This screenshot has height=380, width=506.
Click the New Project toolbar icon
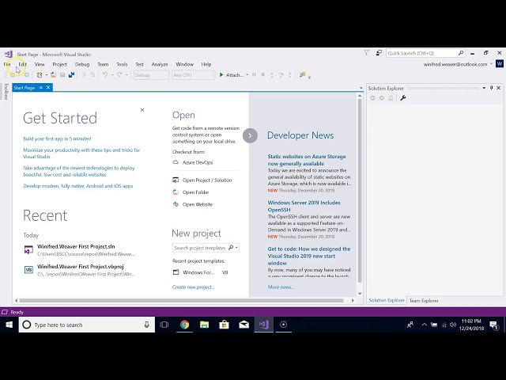click(40, 75)
